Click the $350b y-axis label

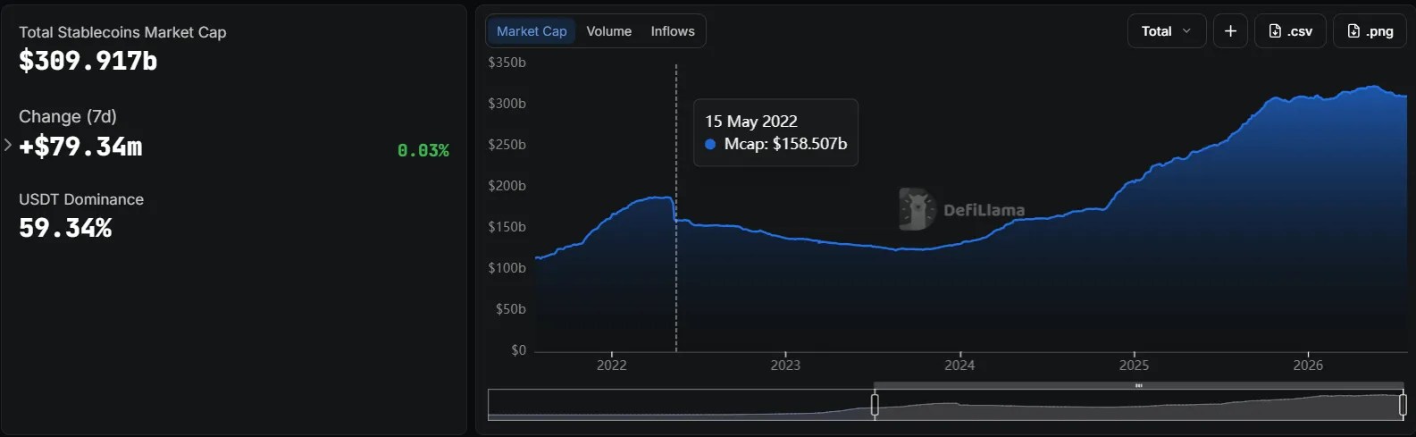click(x=507, y=63)
